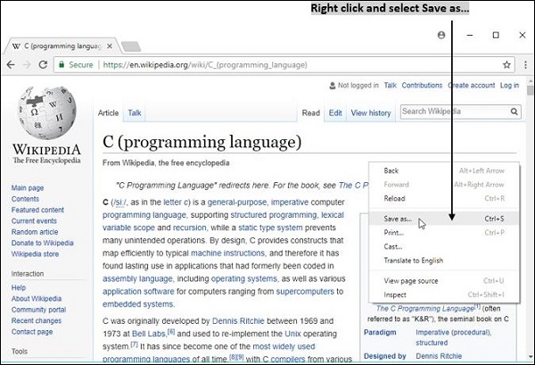Follow the Bell Labs link
This screenshot has width=535, height=365.
coord(149,334)
